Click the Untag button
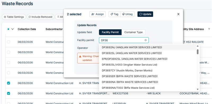This screenshot has height=104, width=212. click(127, 14)
